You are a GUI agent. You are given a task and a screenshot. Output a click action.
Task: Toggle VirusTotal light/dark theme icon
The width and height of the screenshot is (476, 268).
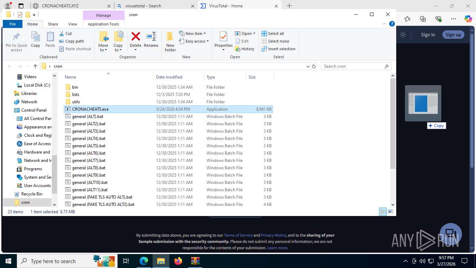point(403,35)
